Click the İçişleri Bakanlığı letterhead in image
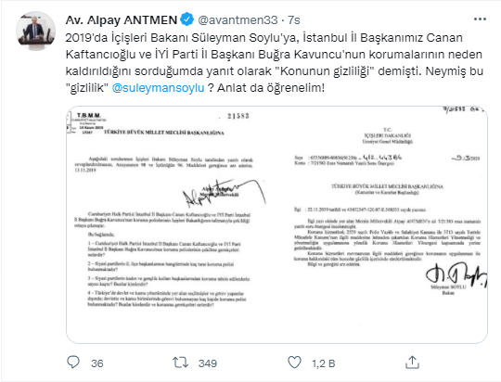Viewport: 501px width, 382px height. (x=388, y=135)
